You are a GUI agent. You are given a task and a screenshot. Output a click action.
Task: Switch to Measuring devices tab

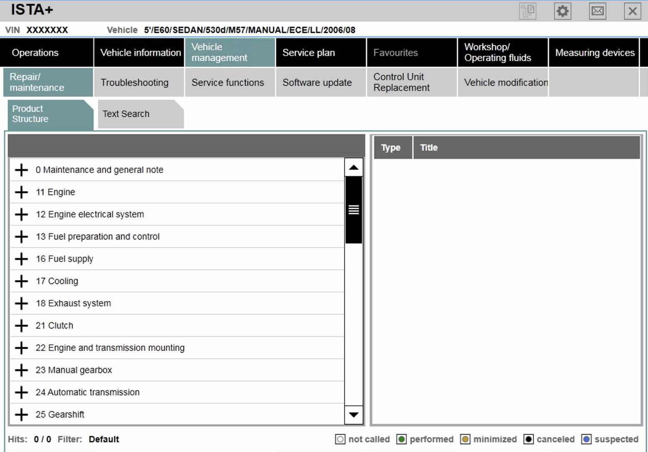click(594, 52)
